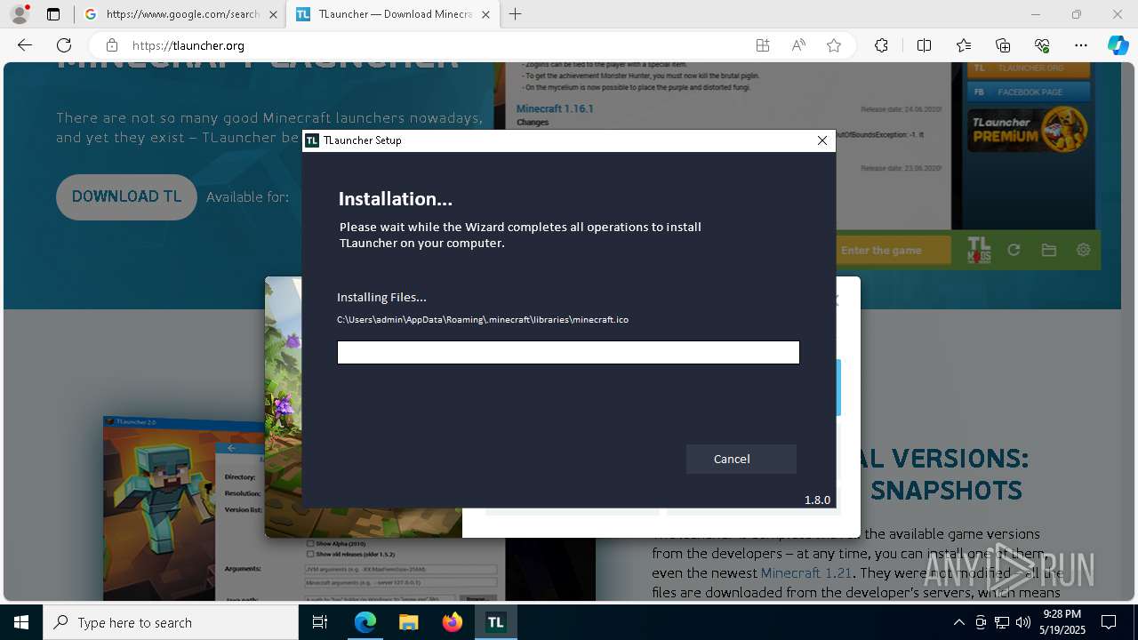Click the installation progress bar

[x=568, y=353]
